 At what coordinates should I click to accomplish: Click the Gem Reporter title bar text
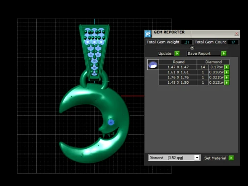(169, 32)
